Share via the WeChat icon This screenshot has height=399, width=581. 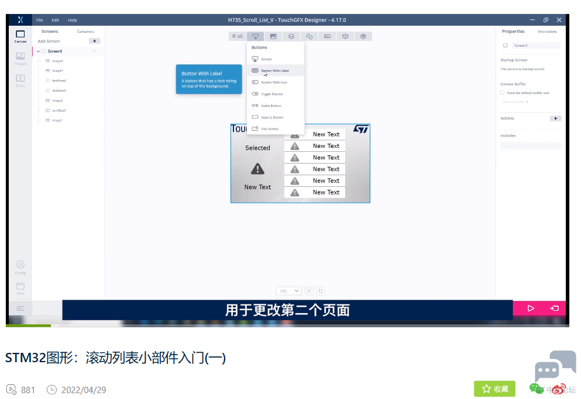pyautogui.click(x=536, y=388)
